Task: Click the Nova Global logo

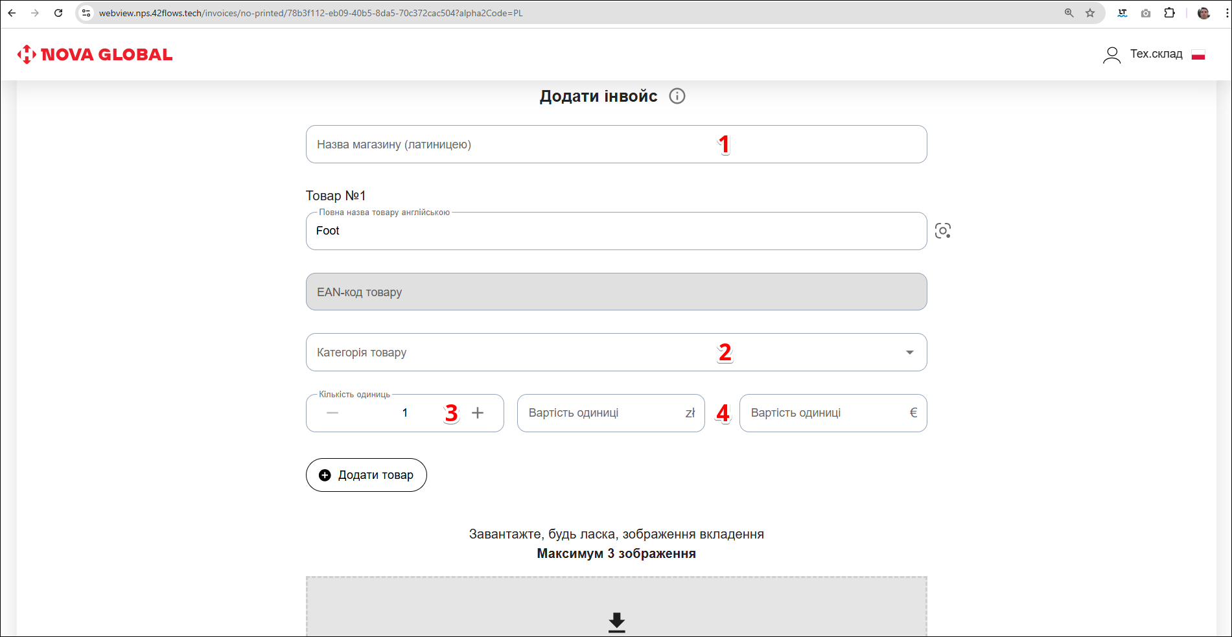Action: [95, 54]
